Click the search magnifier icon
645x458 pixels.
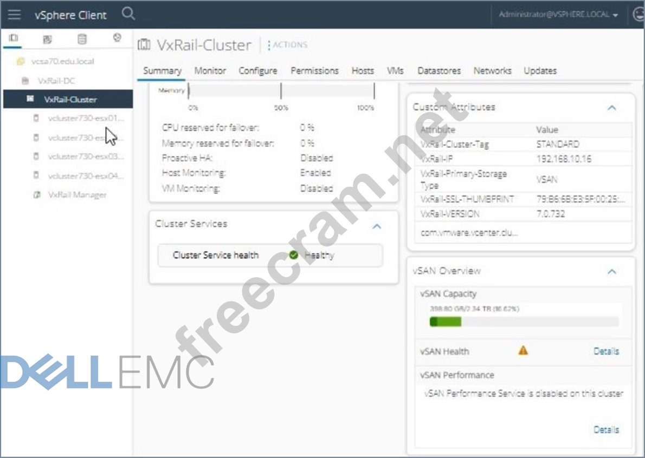click(x=128, y=14)
